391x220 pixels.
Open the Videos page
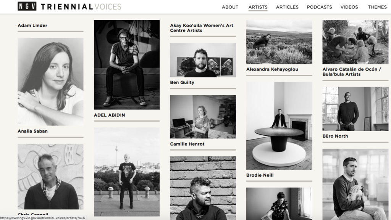pos(349,7)
